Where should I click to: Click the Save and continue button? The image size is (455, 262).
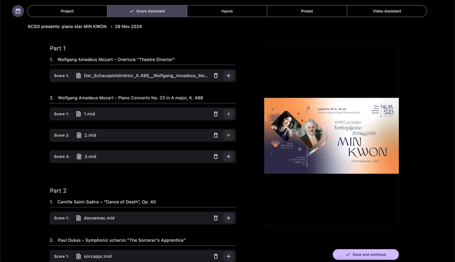(x=365, y=255)
